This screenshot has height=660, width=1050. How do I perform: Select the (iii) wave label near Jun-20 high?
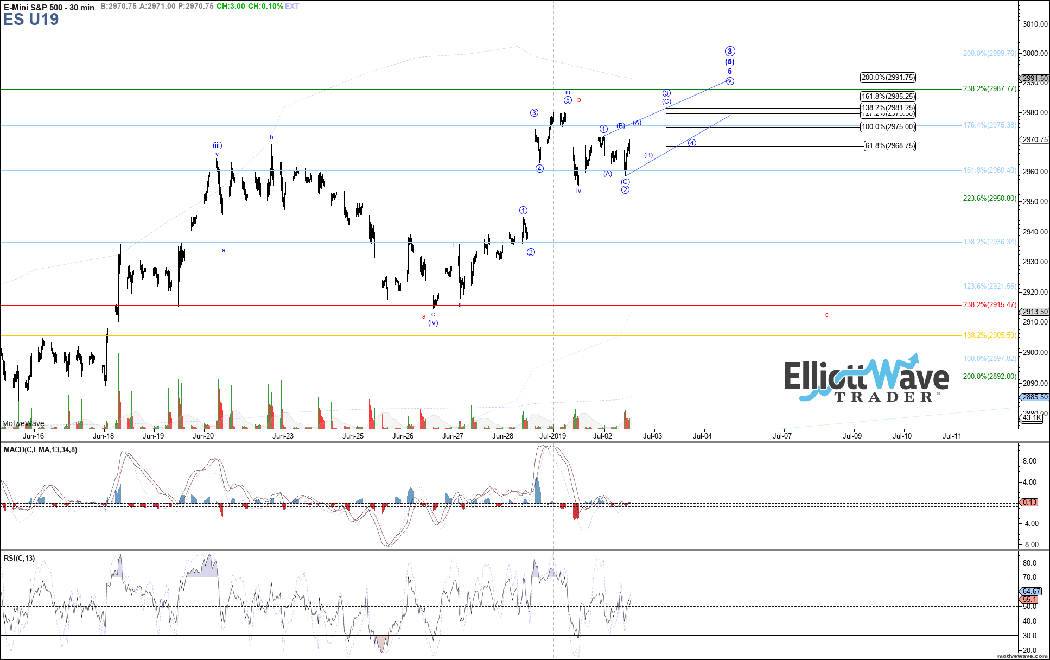click(x=217, y=145)
